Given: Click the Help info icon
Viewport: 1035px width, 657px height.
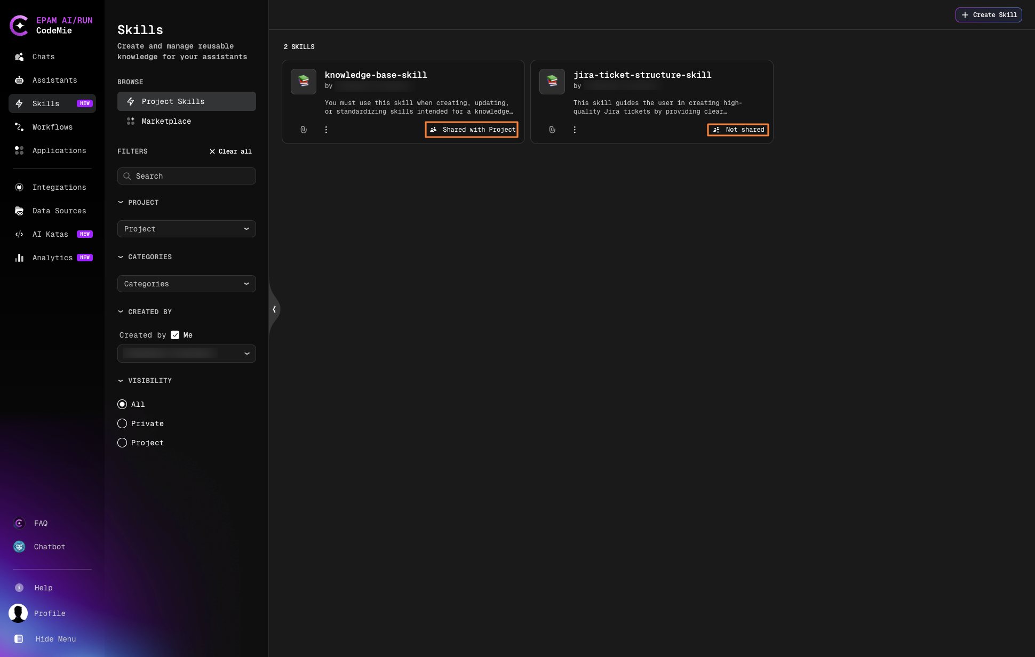Looking at the screenshot, I should [19, 588].
